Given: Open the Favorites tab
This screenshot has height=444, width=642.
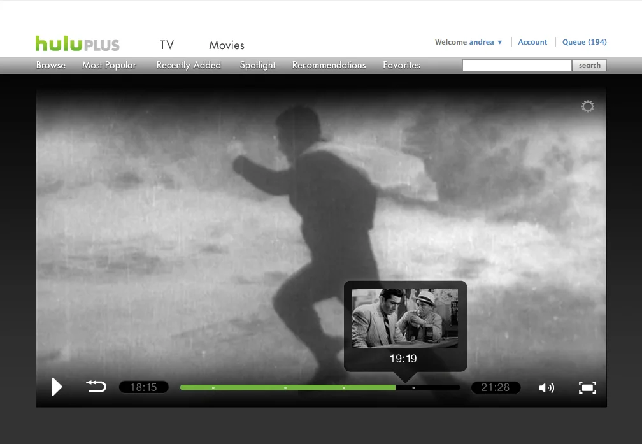Looking at the screenshot, I should [402, 65].
